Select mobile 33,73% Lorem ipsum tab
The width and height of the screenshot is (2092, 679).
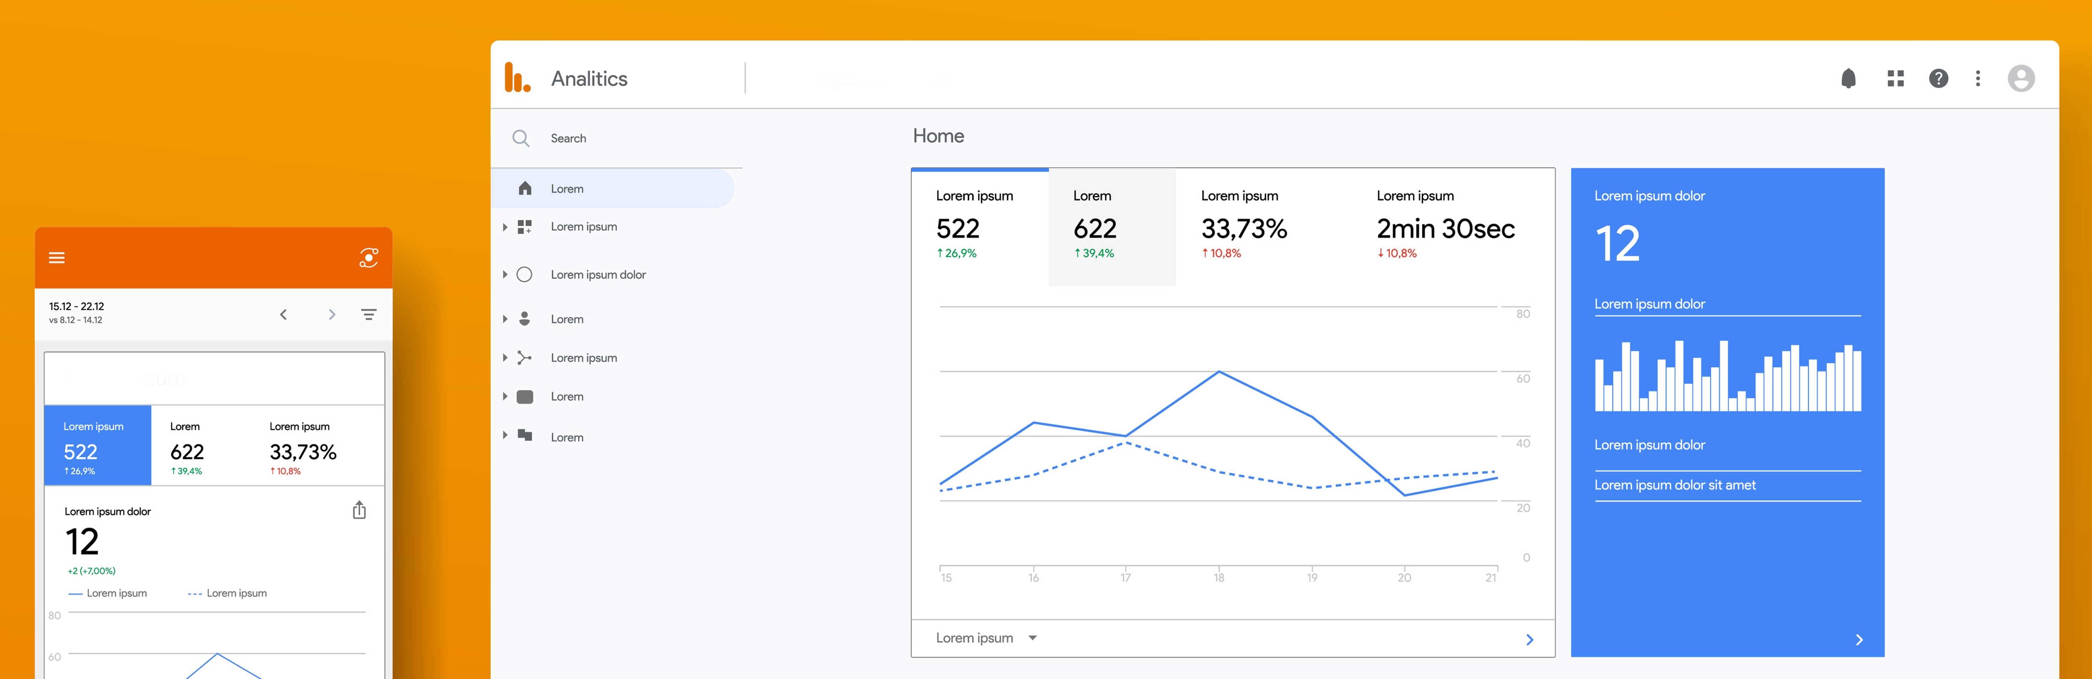pyautogui.click(x=317, y=445)
